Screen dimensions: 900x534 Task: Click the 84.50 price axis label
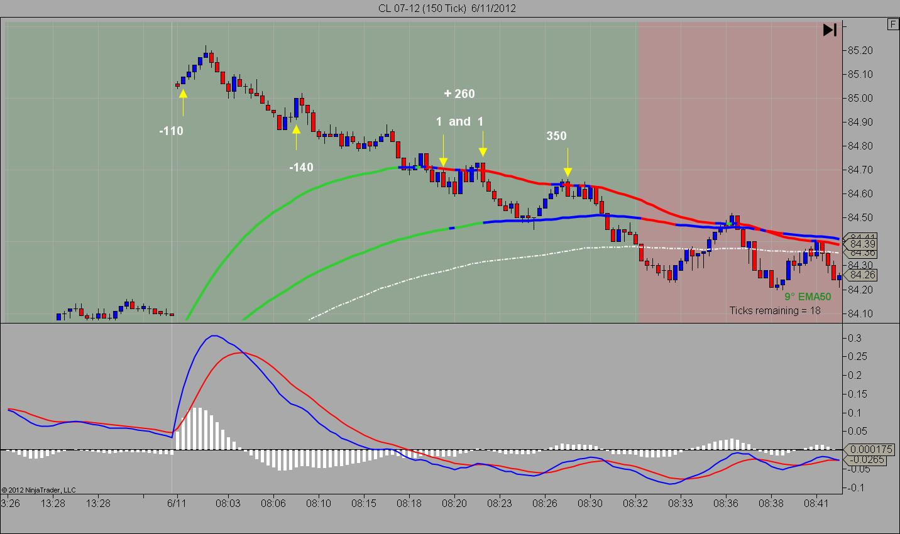point(861,217)
